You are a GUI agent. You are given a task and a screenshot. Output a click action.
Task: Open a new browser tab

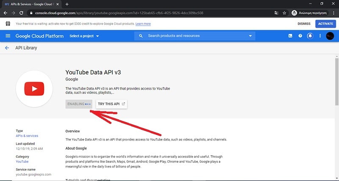click(67, 3)
